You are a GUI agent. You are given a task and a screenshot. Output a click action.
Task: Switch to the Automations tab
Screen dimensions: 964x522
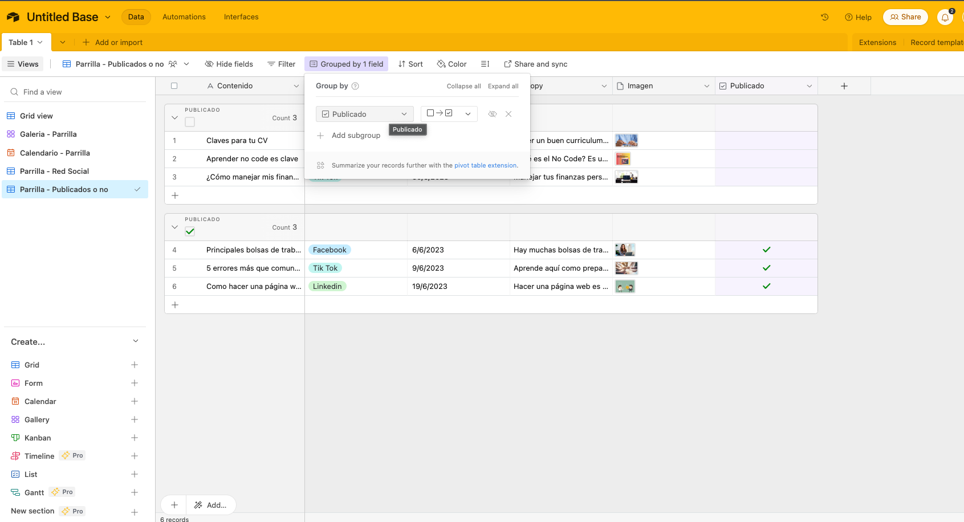tap(184, 17)
